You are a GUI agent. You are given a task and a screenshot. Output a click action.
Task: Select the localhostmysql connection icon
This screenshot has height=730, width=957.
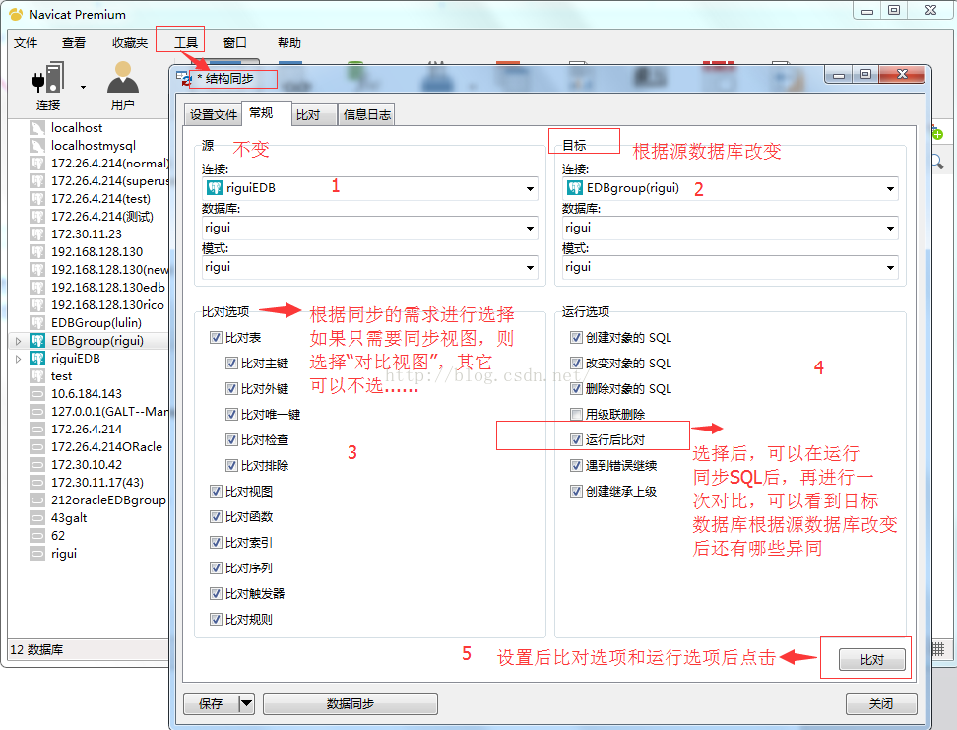coord(37,146)
